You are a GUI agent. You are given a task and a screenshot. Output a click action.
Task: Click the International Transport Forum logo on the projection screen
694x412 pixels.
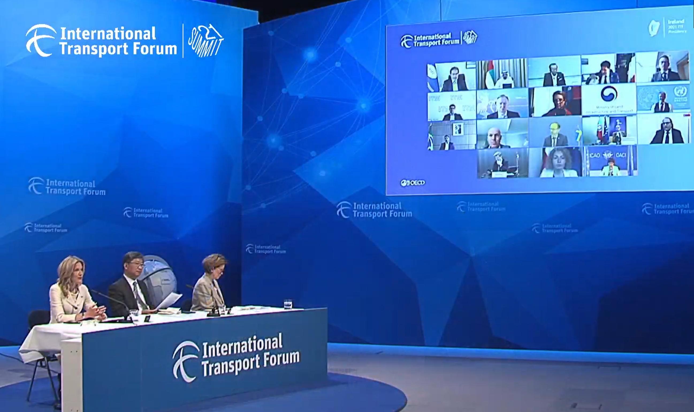pos(439,40)
